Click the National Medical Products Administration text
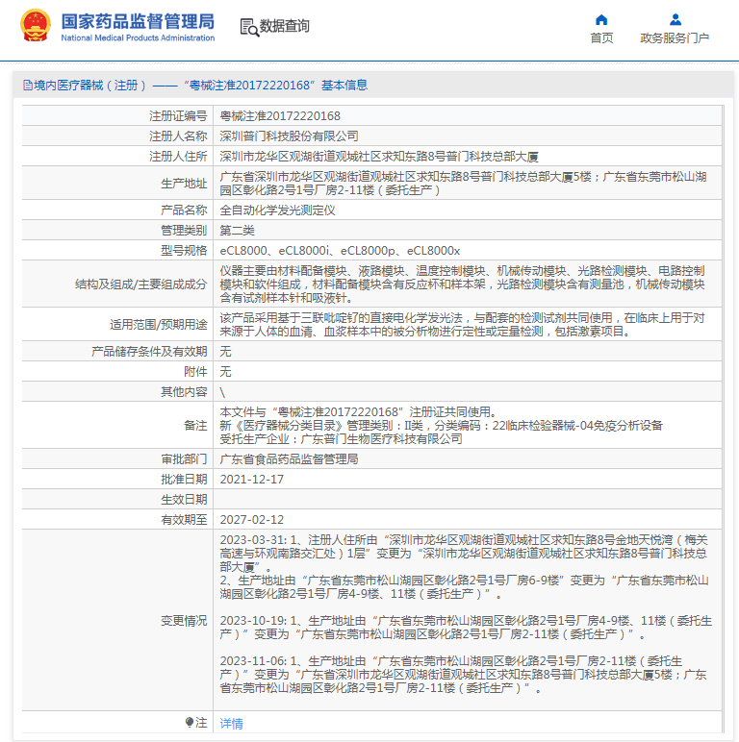739x742 pixels. click(x=138, y=37)
